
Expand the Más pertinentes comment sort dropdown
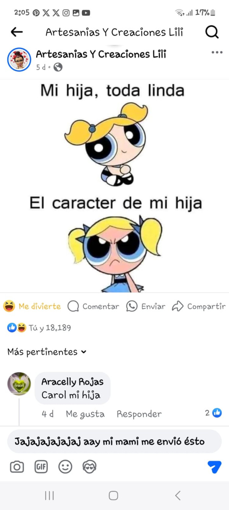tap(47, 352)
